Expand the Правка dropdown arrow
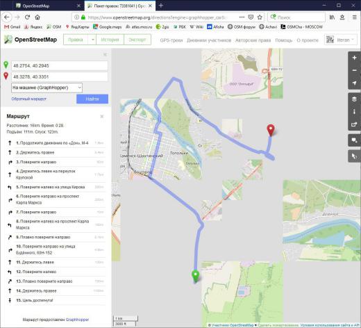This screenshot has width=361, height=328. pyautogui.click(x=92, y=40)
